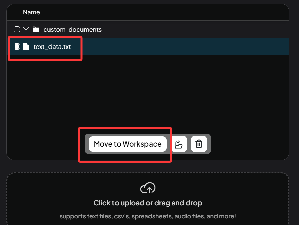Select the custom-documents folder name
Screen dimensions: 299x225
(72, 30)
